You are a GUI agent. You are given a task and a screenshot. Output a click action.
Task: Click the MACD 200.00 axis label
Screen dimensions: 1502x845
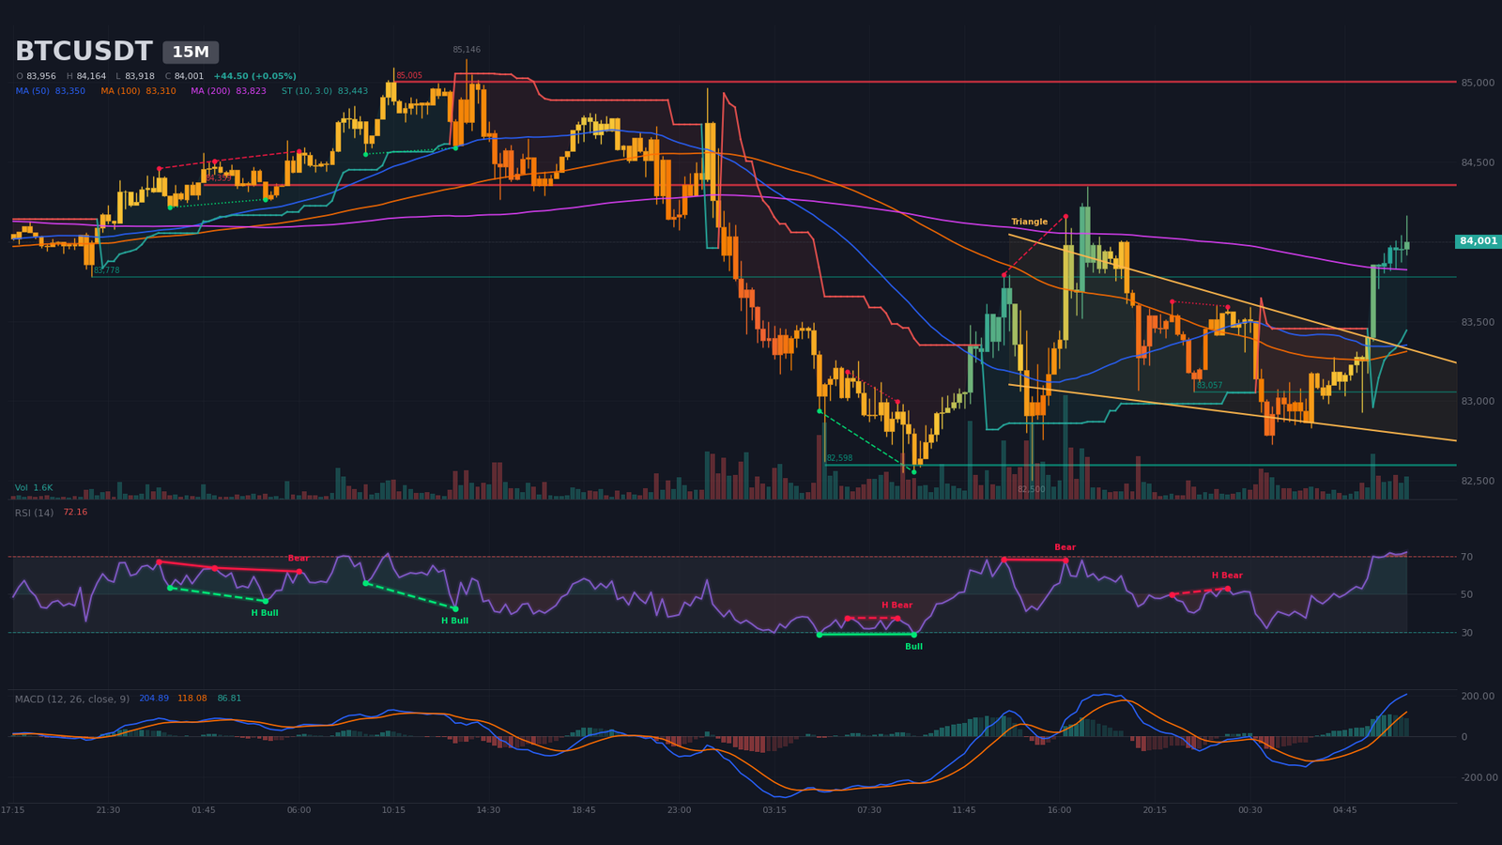point(1478,697)
